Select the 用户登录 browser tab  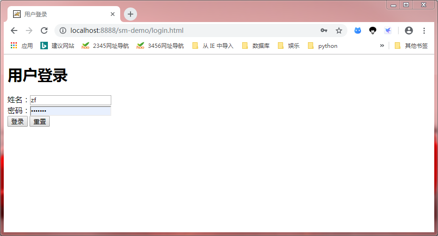[64, 14]
